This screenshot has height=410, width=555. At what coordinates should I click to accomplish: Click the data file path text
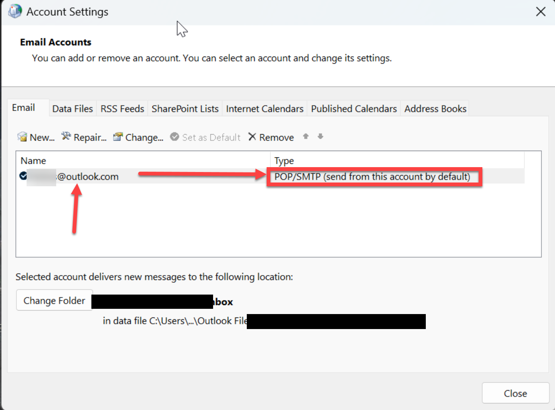(175, 321)
